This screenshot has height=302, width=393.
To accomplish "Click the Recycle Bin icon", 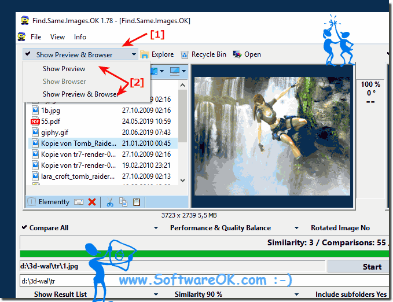I will [x=185, y=54].
